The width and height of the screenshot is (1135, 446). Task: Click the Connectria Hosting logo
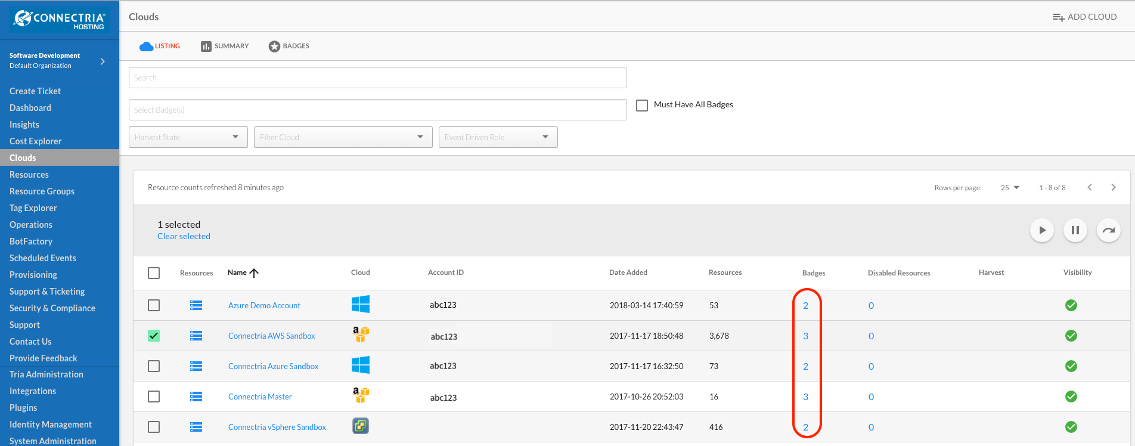click(60, 20)
